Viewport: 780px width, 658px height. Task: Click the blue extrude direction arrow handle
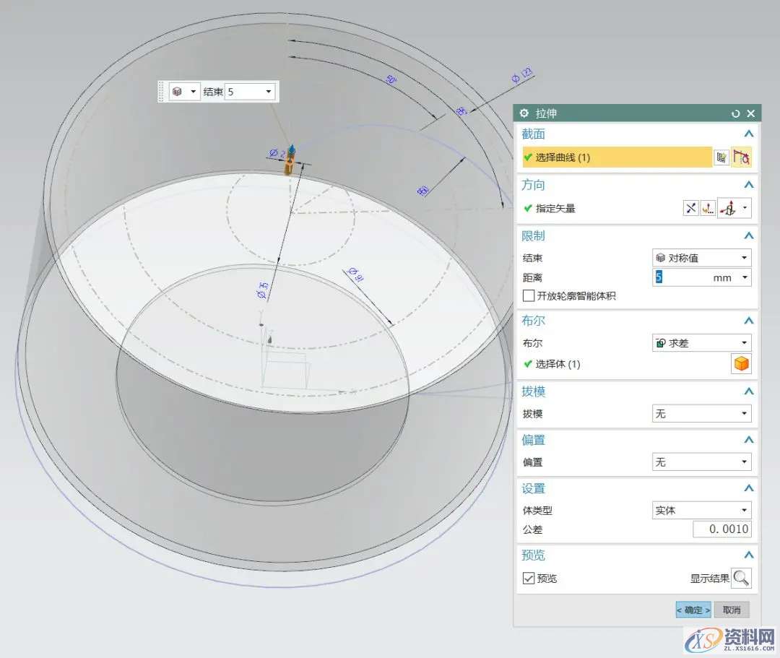tap(291, 150)
